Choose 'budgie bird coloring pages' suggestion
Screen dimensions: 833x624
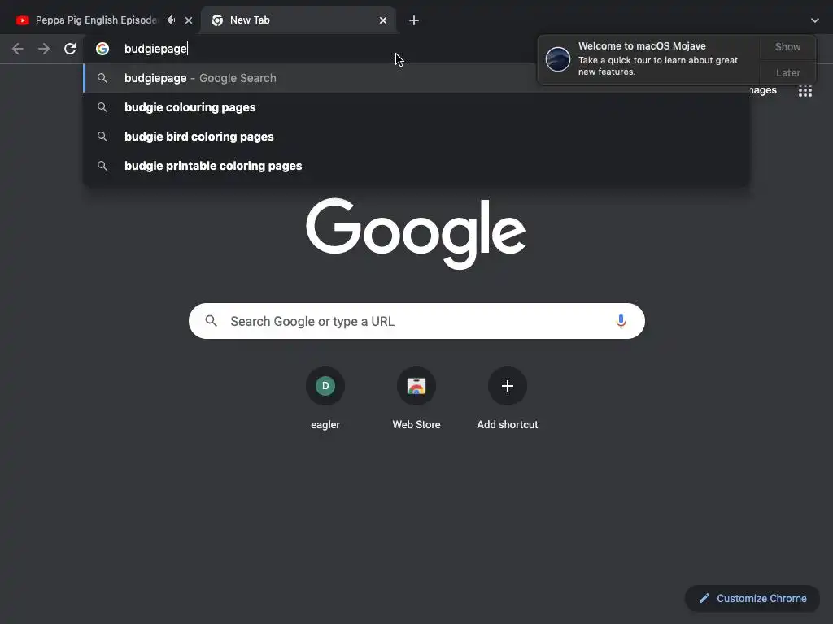[416, 136]
